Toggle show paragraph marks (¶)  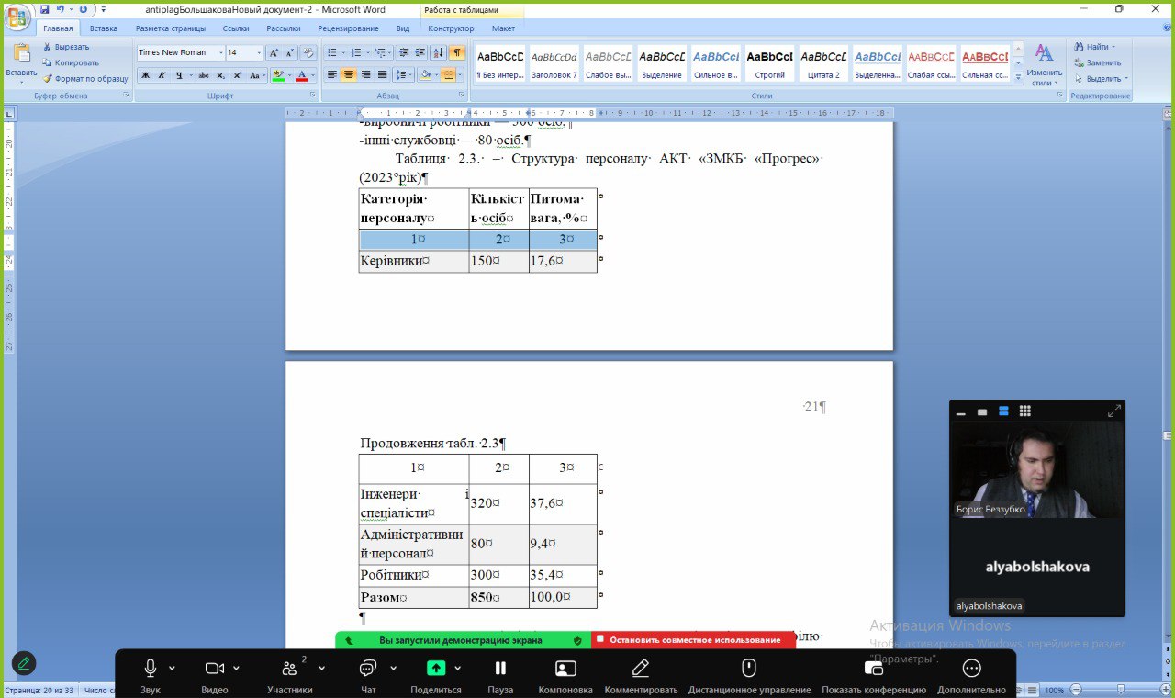[456, 52]
